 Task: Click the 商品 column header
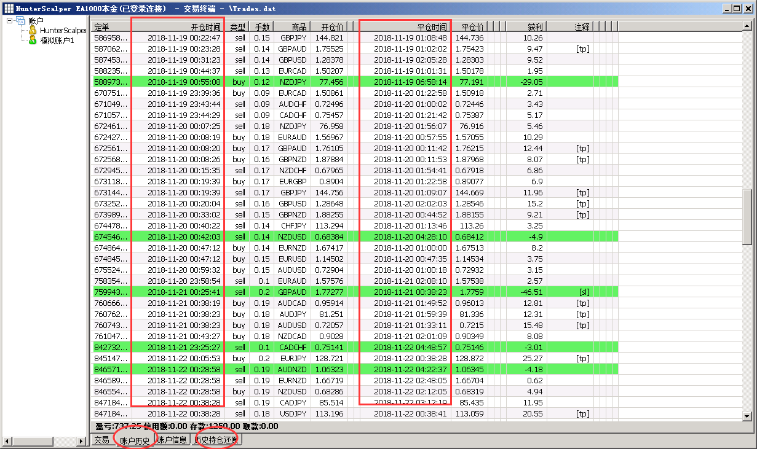pos(292,27)
